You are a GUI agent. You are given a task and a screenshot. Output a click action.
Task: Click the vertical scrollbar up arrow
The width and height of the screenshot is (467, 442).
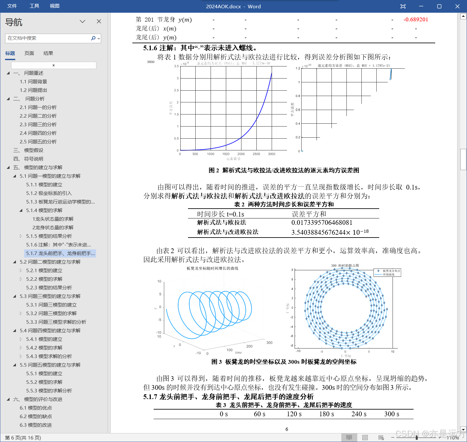463,17
